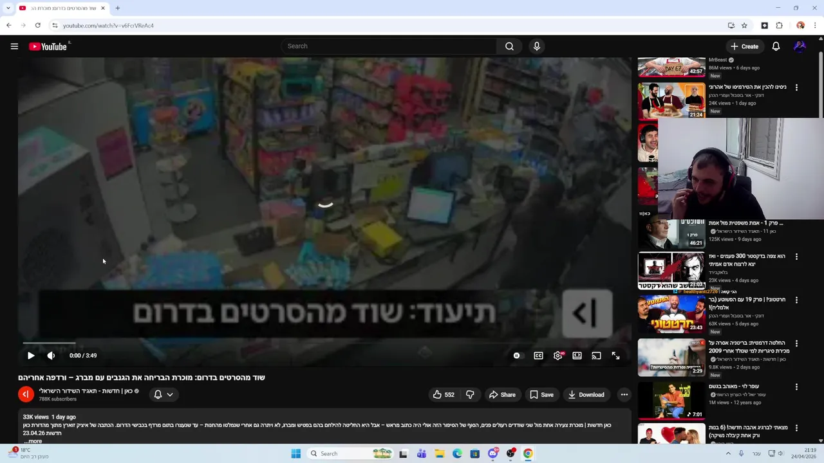Save the video to a playlist

click(x=541, y=395)
